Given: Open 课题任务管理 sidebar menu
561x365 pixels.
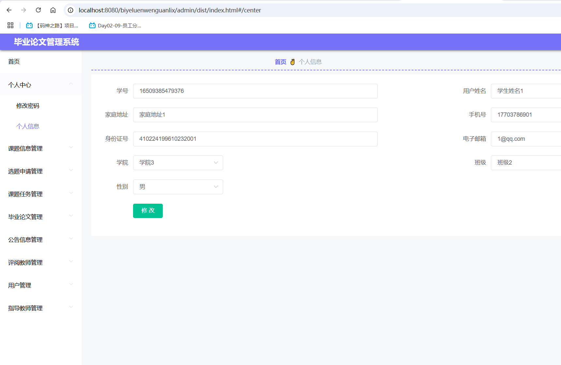Looking at the screenshot, I should tap(41, 194).
